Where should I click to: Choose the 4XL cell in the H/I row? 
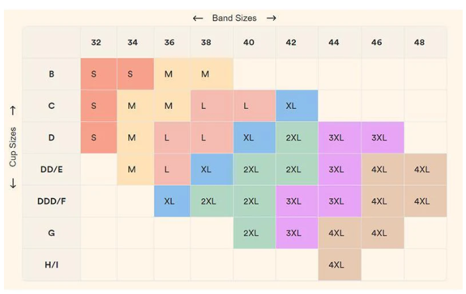pyautogui.click(x=336, y=265)
